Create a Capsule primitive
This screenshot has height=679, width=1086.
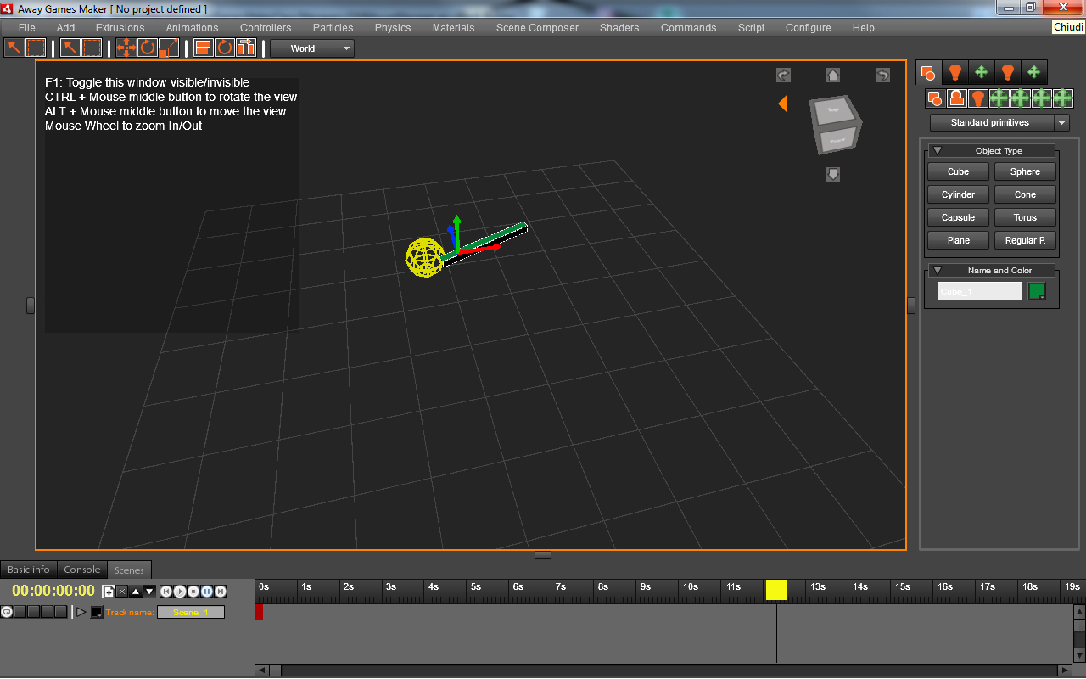[x=959, y=217]
